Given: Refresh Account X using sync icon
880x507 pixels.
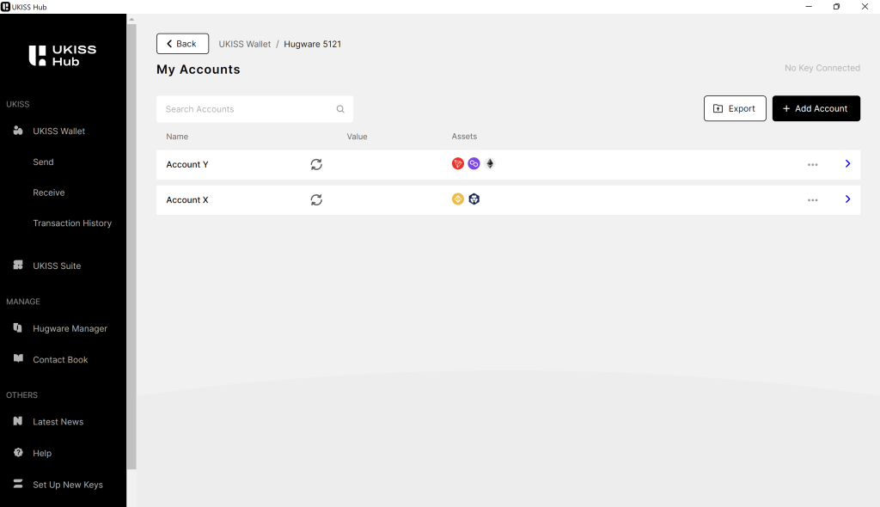Looking at the screenshot, I should tap(316, 200).
